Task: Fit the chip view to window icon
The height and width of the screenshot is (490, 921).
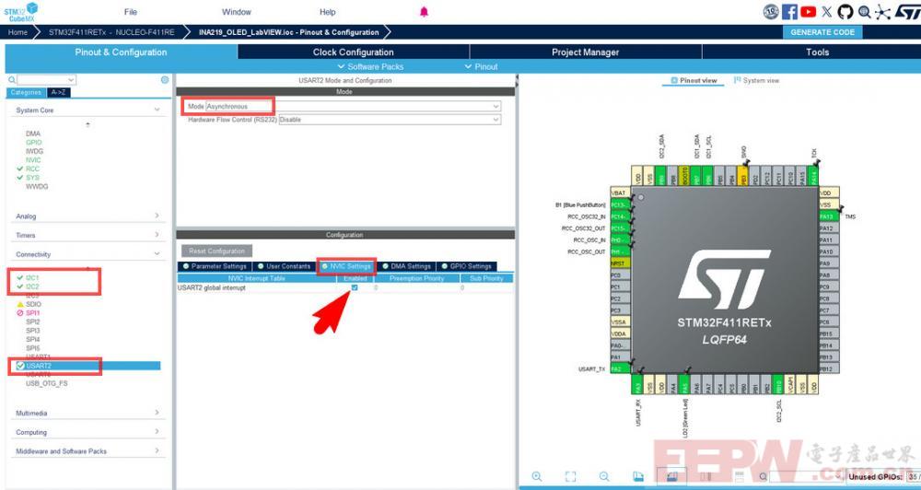Action: pos(570,476)
